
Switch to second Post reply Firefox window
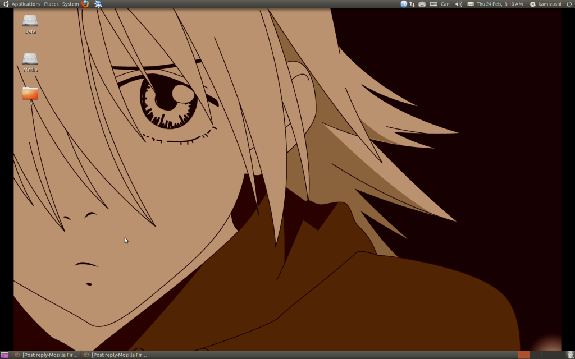click(x=115, y=355)
